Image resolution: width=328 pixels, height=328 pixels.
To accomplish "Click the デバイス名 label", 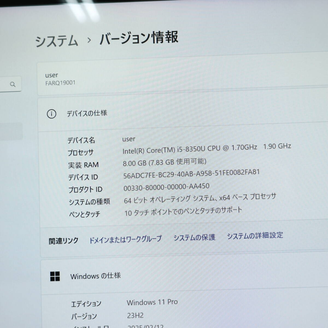I will pos(81,140).
